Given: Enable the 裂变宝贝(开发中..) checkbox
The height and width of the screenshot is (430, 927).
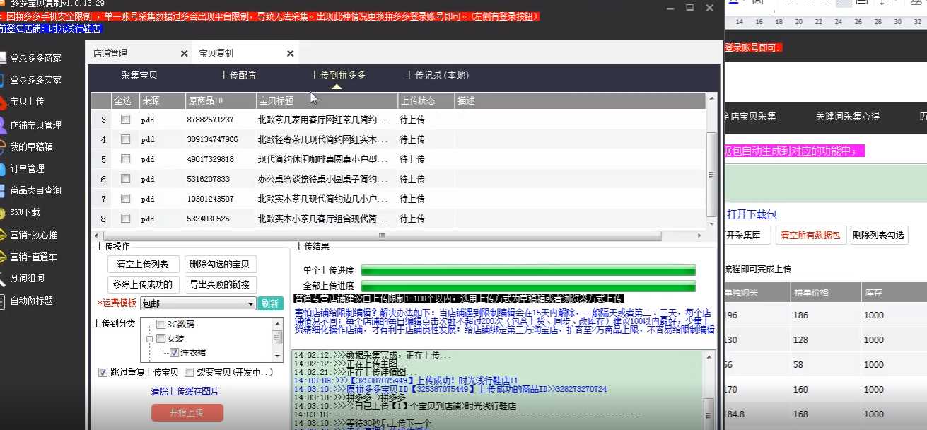Looking at the screenshot, I should click(x=189, y=372).
